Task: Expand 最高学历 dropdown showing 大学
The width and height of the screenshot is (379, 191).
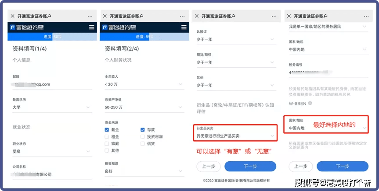Action: [52, 107]
